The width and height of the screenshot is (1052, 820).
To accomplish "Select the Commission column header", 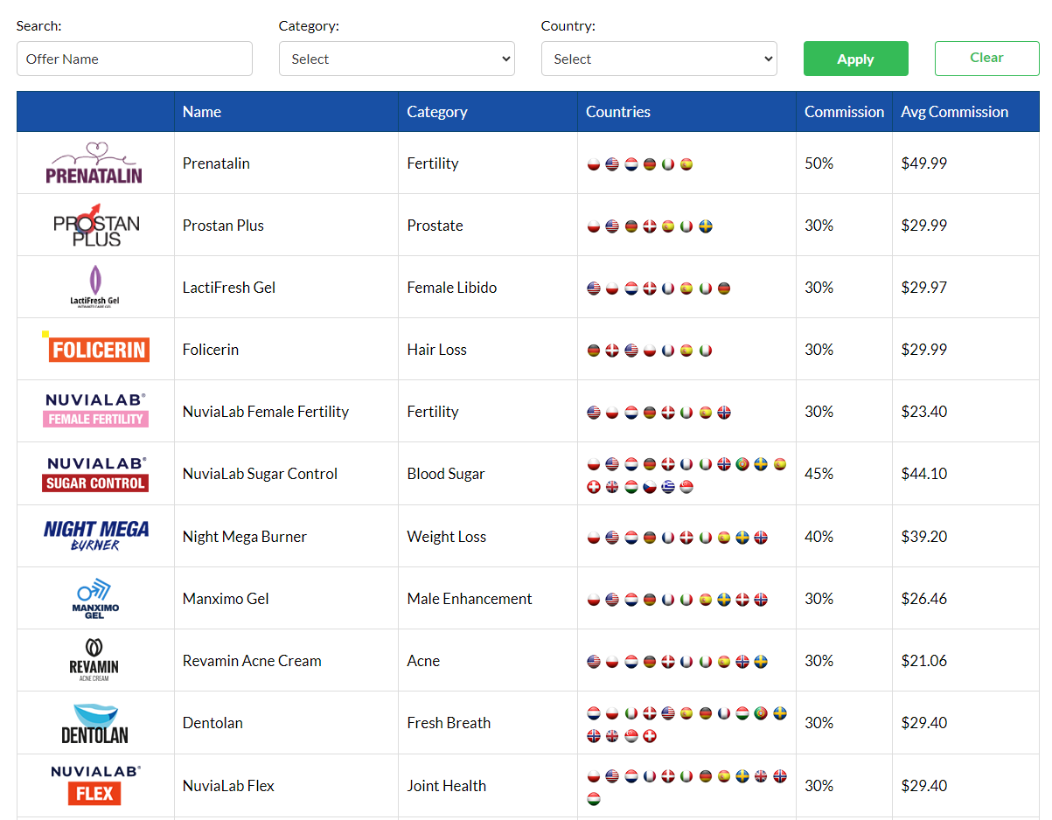I will [844, 112].
